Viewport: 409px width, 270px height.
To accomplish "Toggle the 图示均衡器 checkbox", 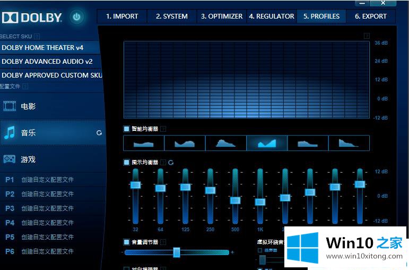I will point(126,162).
